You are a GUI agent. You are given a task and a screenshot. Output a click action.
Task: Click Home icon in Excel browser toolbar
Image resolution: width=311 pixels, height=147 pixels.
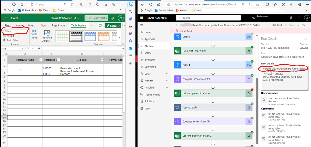tap(22, 4)
